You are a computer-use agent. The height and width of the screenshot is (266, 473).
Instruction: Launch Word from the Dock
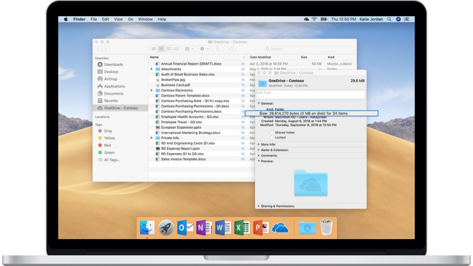click(223, 227)
